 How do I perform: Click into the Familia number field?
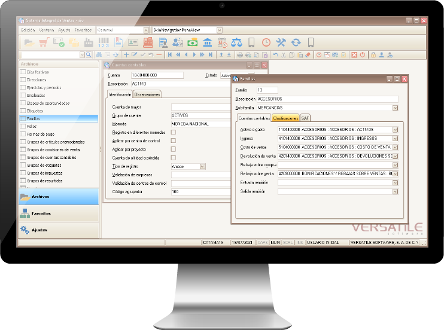tap(267, 90)
